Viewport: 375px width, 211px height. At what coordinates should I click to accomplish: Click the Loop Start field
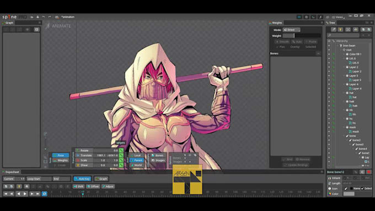(x=39, y=178)
